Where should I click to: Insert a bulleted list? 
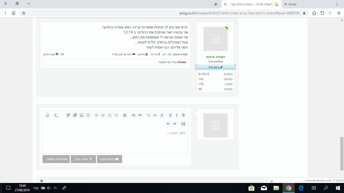click(x=116, y=115)
